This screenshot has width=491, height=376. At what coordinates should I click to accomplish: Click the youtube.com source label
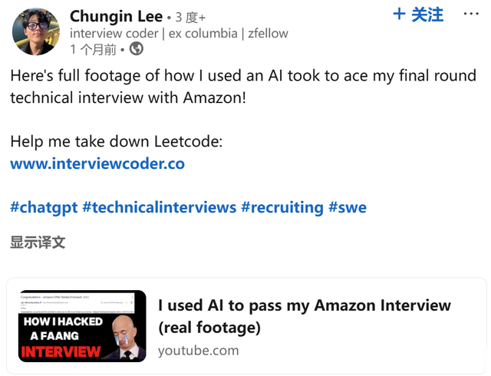(x=198, y=351)
